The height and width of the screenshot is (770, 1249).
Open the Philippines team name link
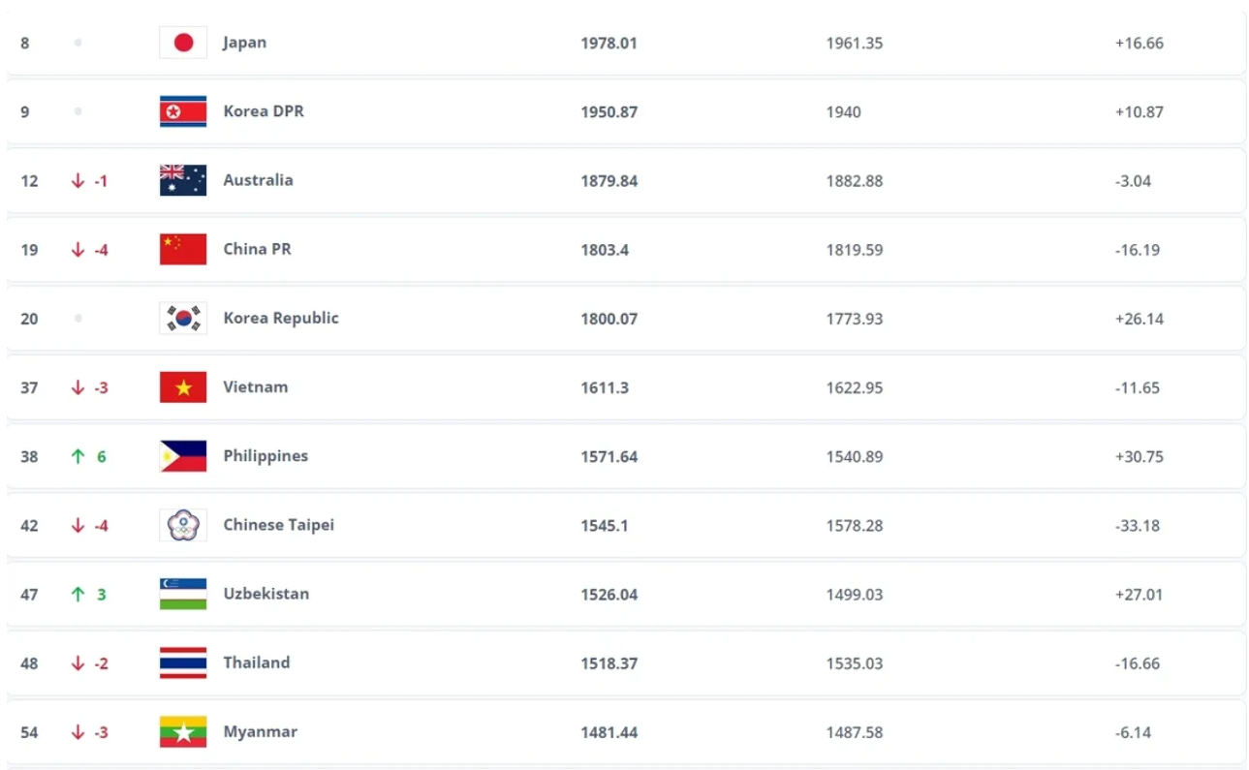coord(265,456)
